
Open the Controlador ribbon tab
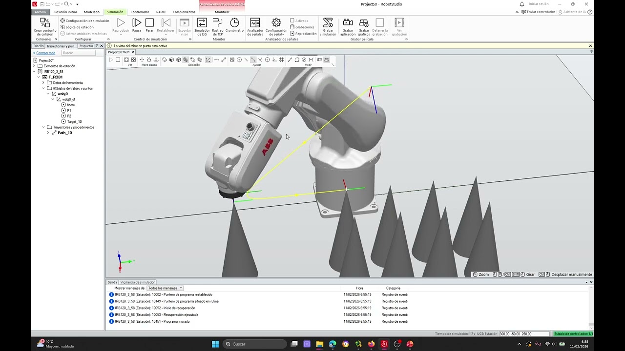click(140, 12)
